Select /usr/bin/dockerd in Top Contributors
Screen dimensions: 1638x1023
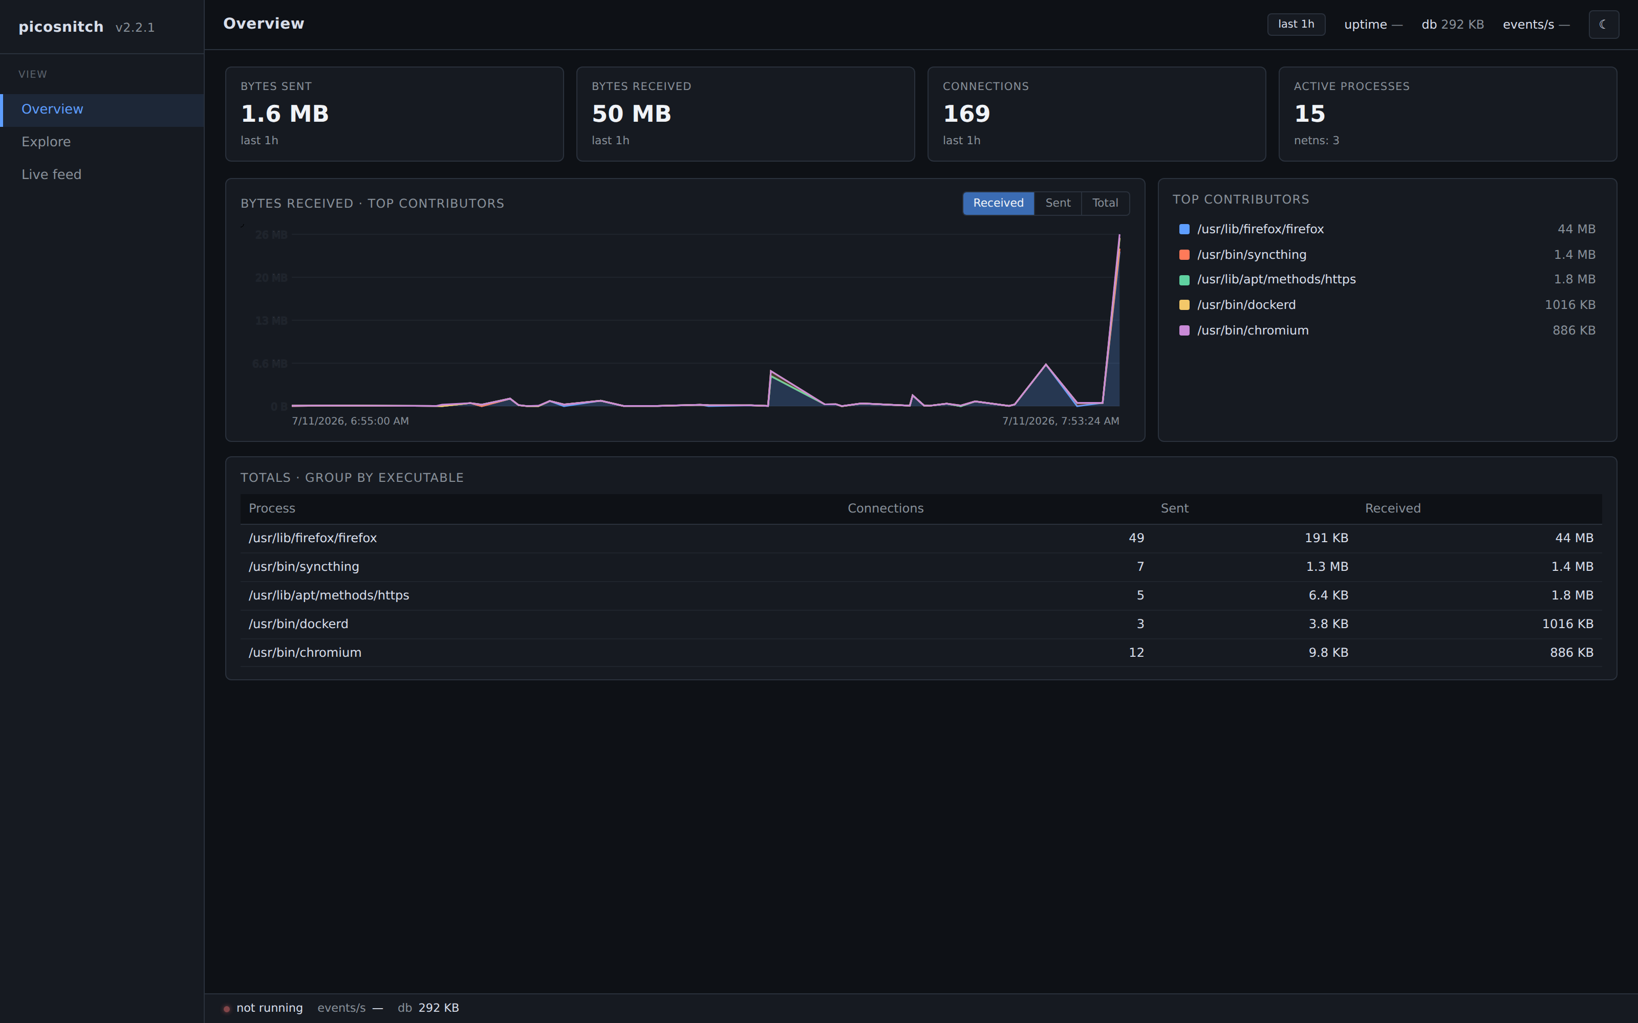click(x=1387, y=305)
